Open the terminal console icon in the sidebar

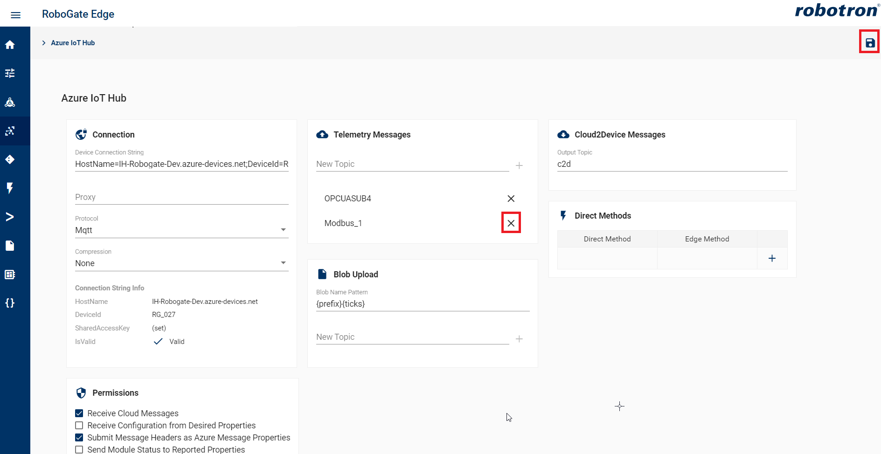point(10,216)
